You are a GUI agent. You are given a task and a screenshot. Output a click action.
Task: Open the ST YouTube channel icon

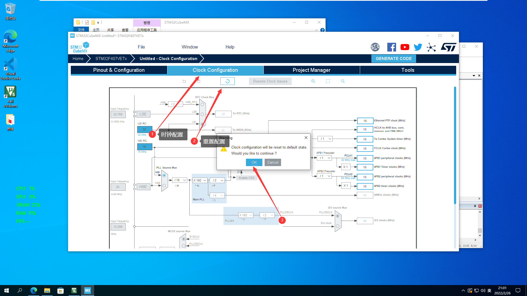tap(405, 47)
